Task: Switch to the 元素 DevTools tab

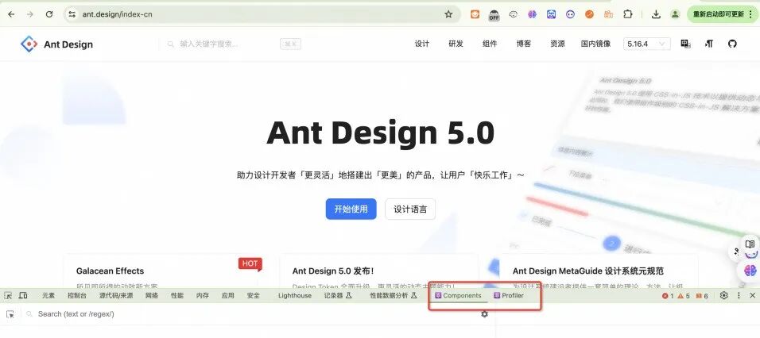Action: pyautogui.click(x=48, y=295)
